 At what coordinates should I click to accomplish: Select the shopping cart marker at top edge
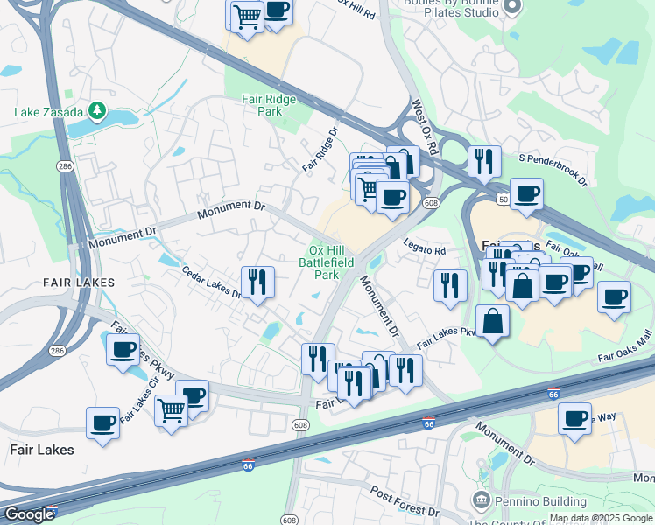click(x=248, y=15)
